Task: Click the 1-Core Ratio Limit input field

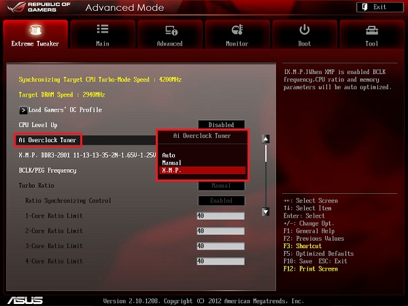Action: [x=220, y=216]
